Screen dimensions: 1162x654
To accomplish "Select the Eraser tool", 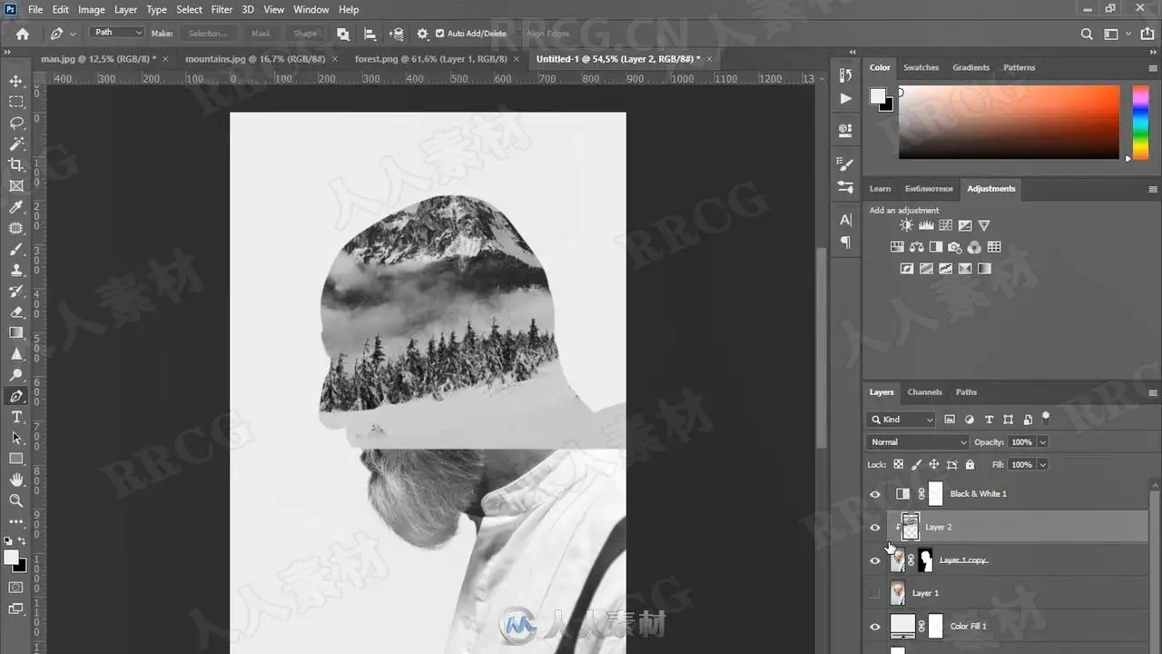I will (16, 312).
